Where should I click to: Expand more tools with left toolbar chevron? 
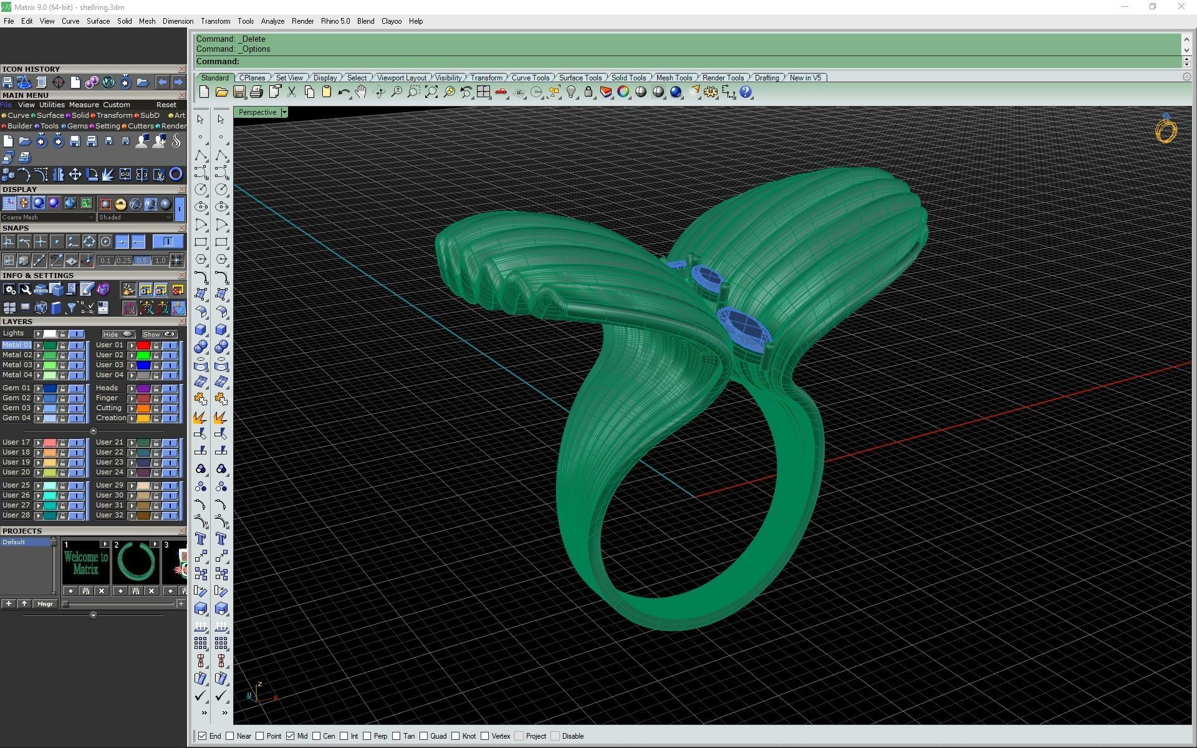[204, 712]
